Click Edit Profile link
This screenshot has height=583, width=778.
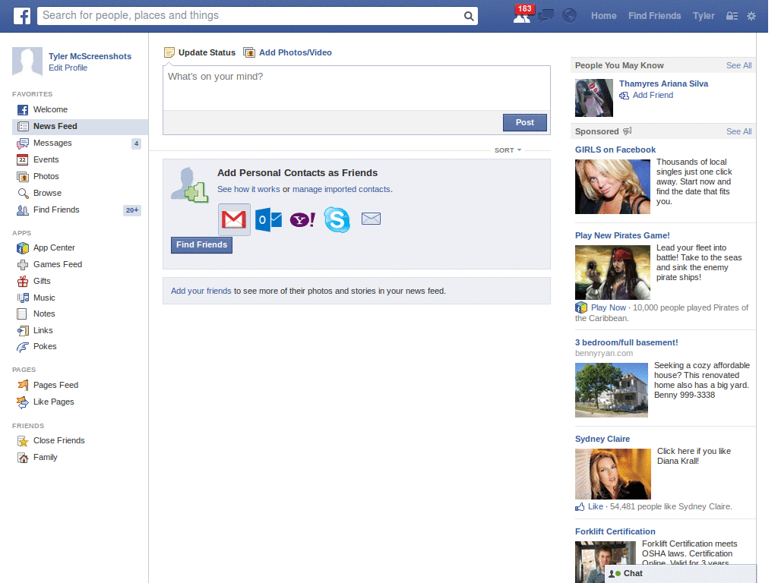pyautogui.click(x=68, y=68)
